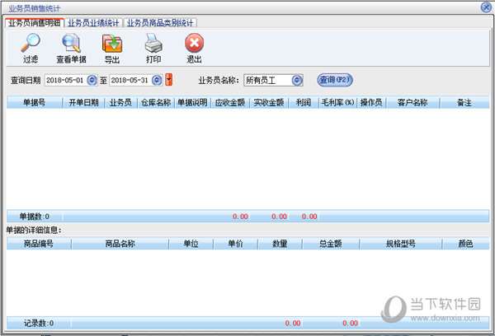495x336 pixels.
Task: Click the 过滤 magnifier icon
Action: click(31, 43)
